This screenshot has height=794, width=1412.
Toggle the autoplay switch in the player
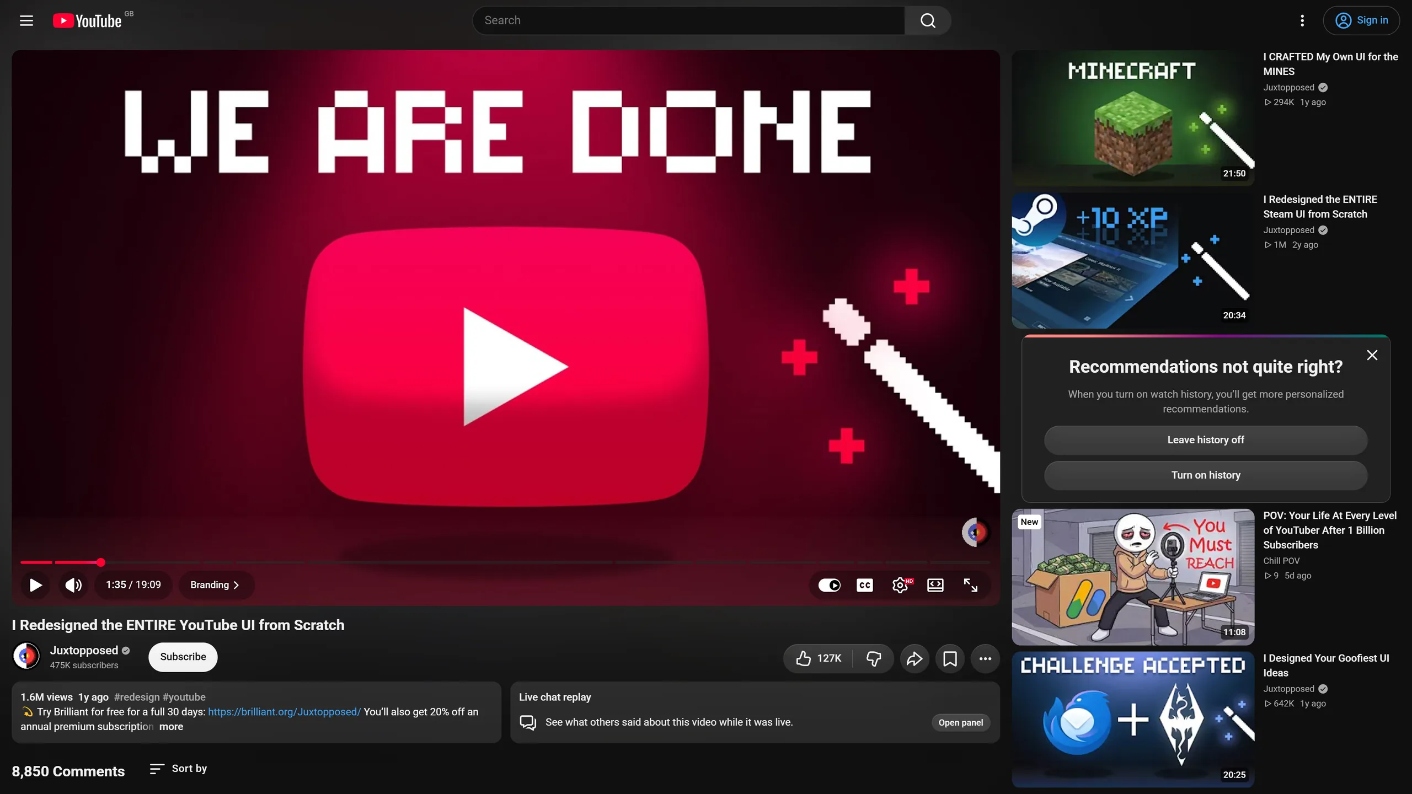click(x=829, y=585)
